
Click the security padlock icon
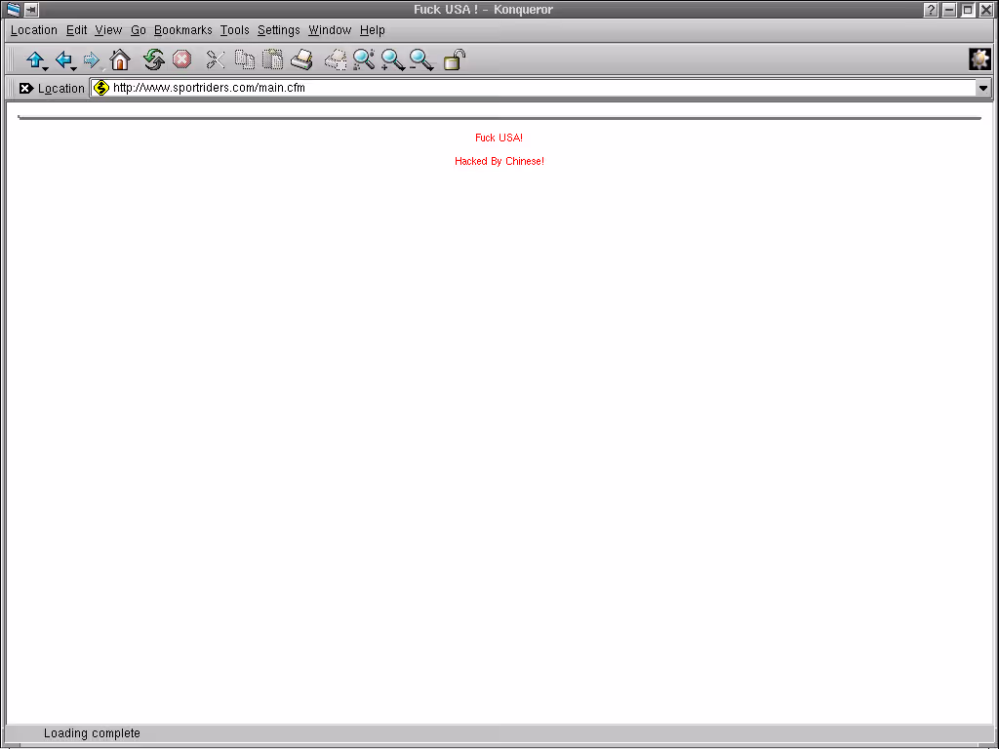[x=454, y=60]
